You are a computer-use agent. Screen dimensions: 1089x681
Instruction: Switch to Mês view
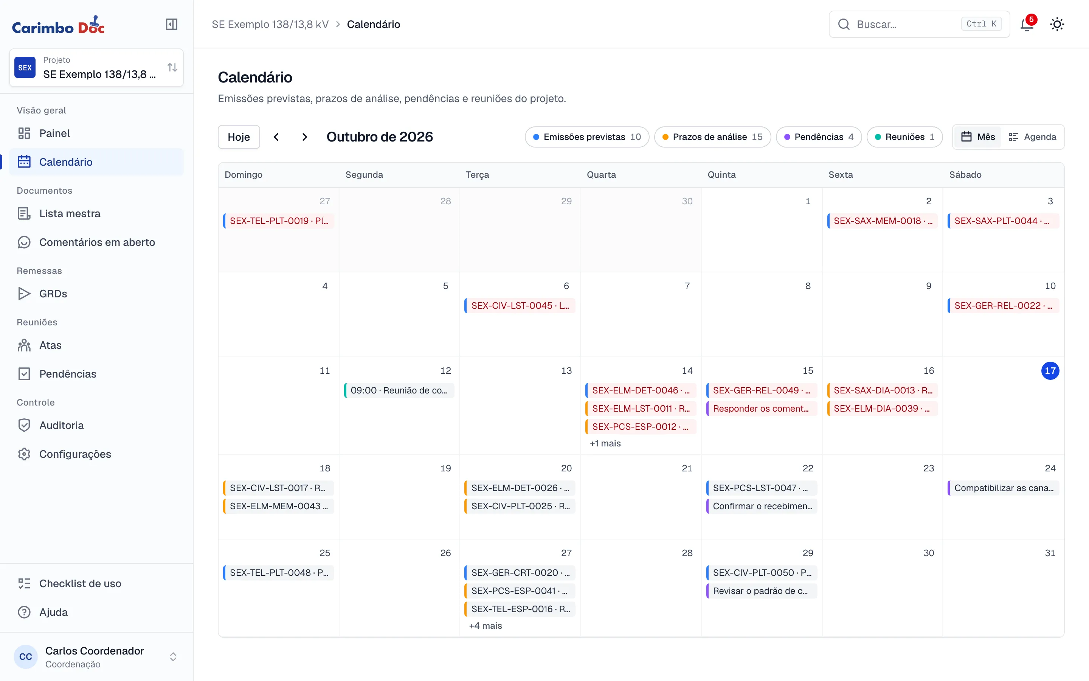click(977, 137)
